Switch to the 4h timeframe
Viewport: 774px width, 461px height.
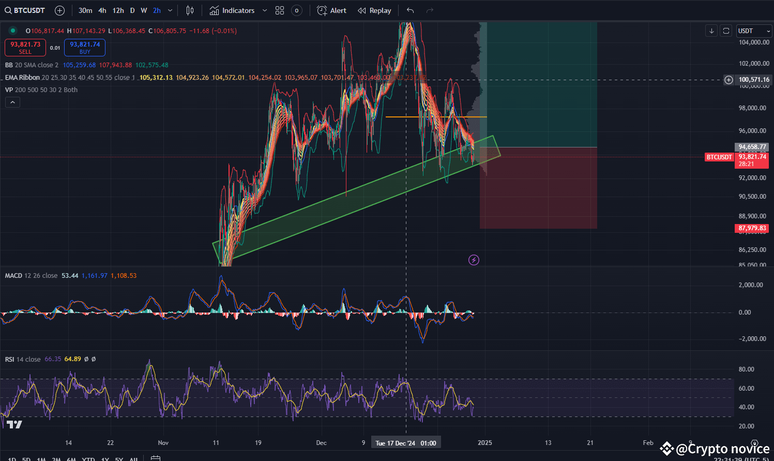pyautogui.click(x=102, y=10)
